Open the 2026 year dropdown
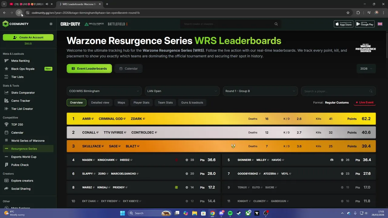This screenshot has width=388, height=218. (x=366, y=69)
